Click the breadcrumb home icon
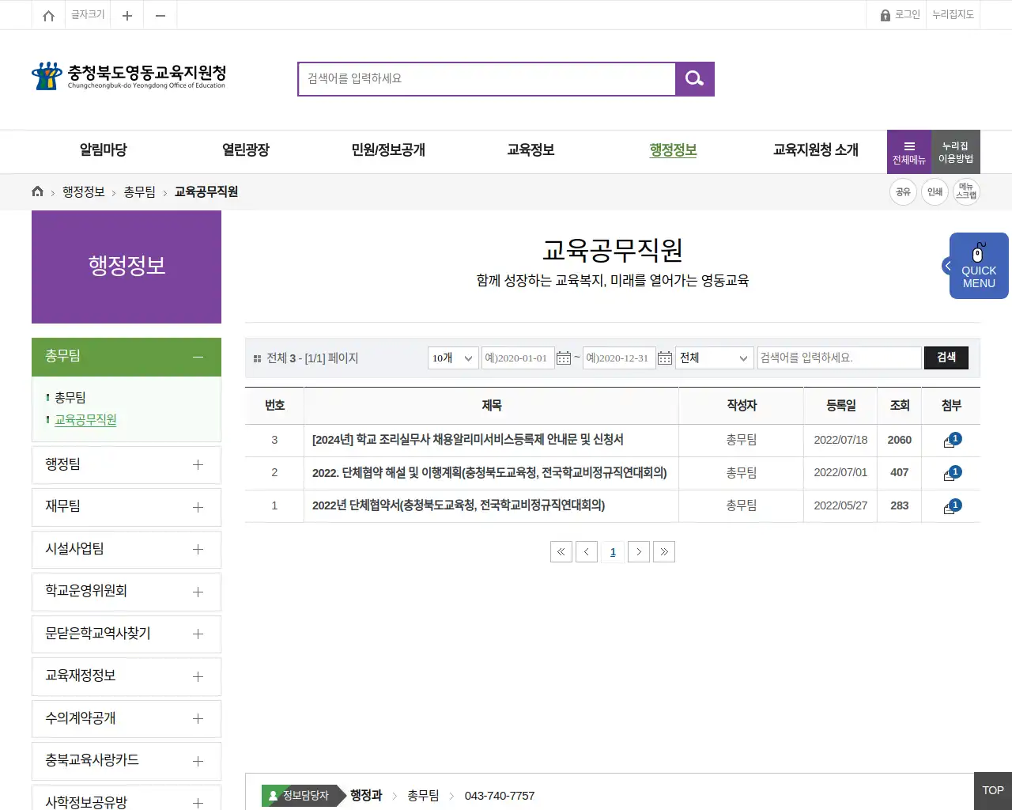Screen dimensions: 1012x810 [x=37, y=191]
